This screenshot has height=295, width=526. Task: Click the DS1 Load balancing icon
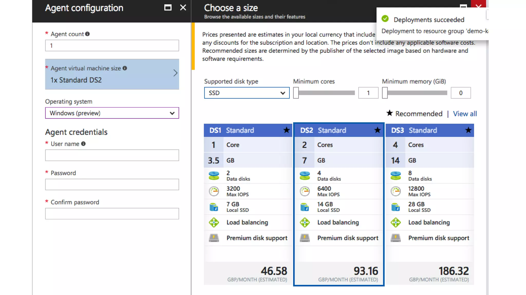pyautogui.click(x=214, y=222)
